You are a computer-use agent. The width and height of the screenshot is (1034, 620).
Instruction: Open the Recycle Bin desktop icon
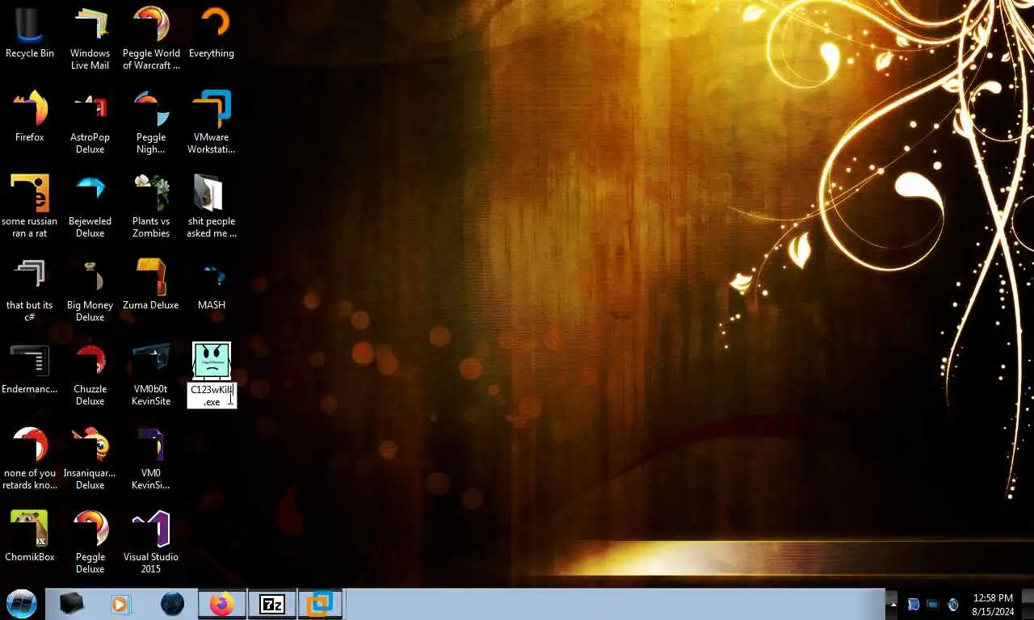30,34
